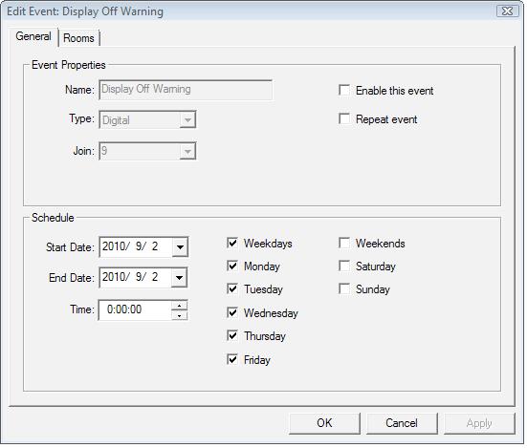Open the Start Date calendar dropdown
This screenshot has width=527, height=448.
point(180,247)
